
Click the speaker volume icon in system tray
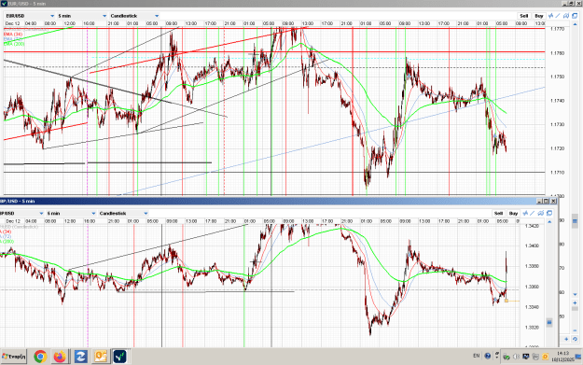tap(516, 357)
